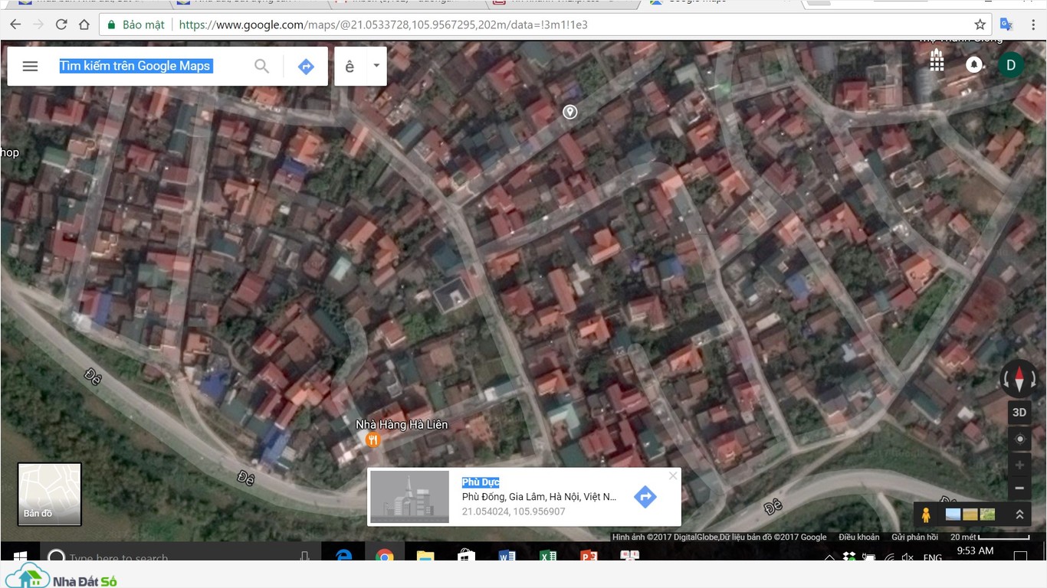Open the first imagery photo thumbnail
1047x588 pixels.
[x=953, y=514]
